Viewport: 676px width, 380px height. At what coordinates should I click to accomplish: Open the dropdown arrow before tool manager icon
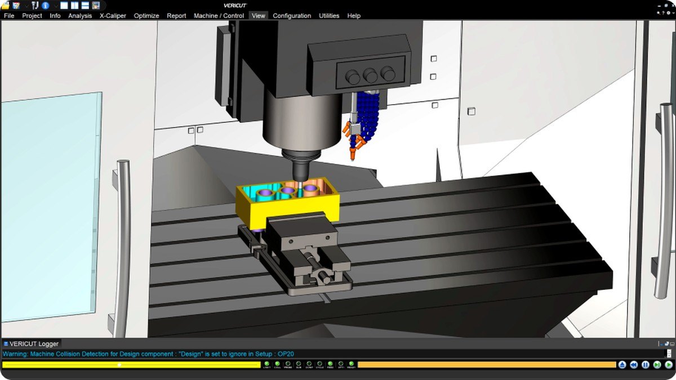[26, 6]
